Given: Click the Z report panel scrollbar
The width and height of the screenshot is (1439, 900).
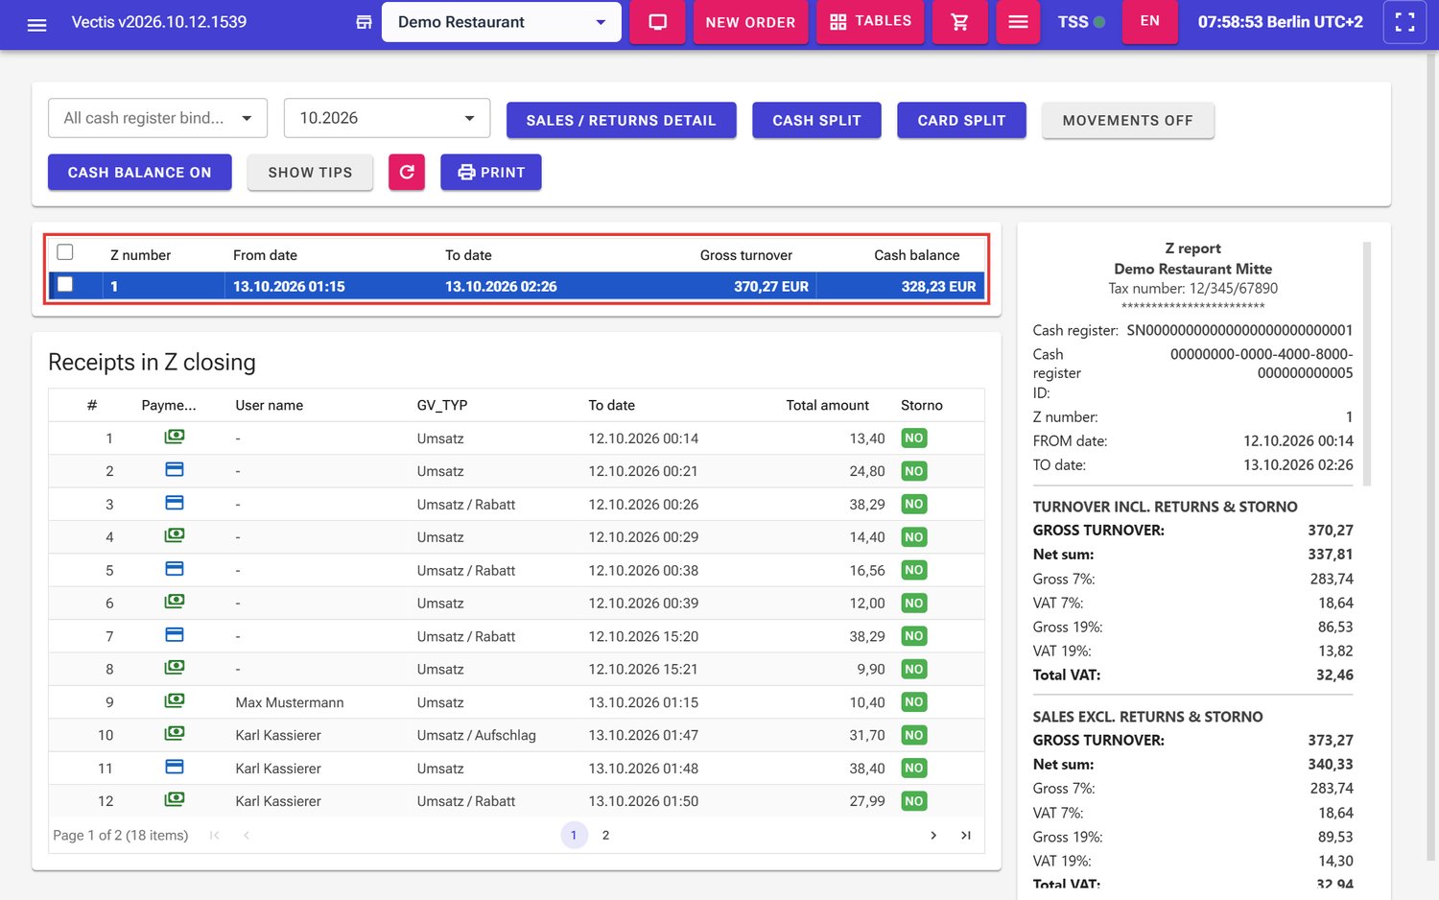Looking at the screenshot, I should pyautogui.click(x=1367, y=365).
